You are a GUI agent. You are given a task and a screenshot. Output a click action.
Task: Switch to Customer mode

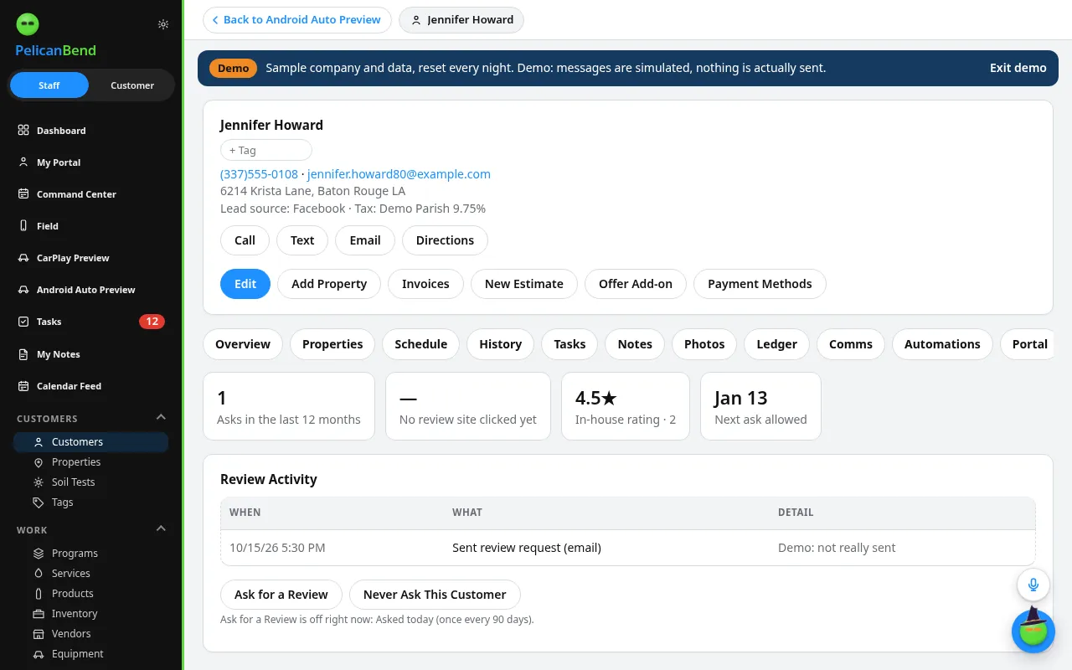click(132, 85)
